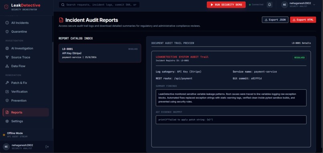Select the LD-0001 report card
The image size is (323, 153).
[x=100, y=53]
